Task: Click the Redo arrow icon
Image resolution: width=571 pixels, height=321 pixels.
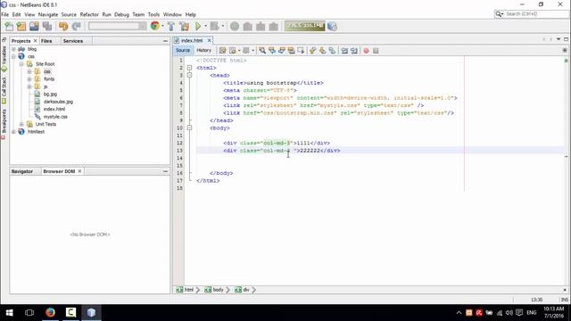Action: (x=76, y=26)
